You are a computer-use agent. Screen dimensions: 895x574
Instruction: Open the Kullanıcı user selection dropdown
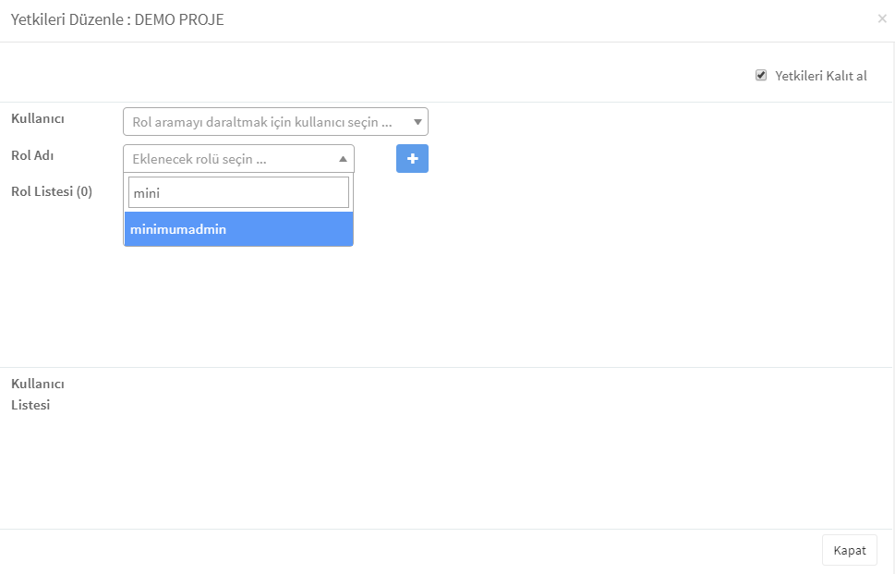pyautogui.click(x=275, y=122)
